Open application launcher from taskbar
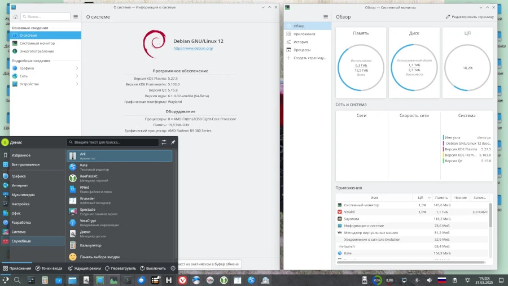The width and height of the screenshot is (508, 286). pyautogui.click(x=6, y=280)
